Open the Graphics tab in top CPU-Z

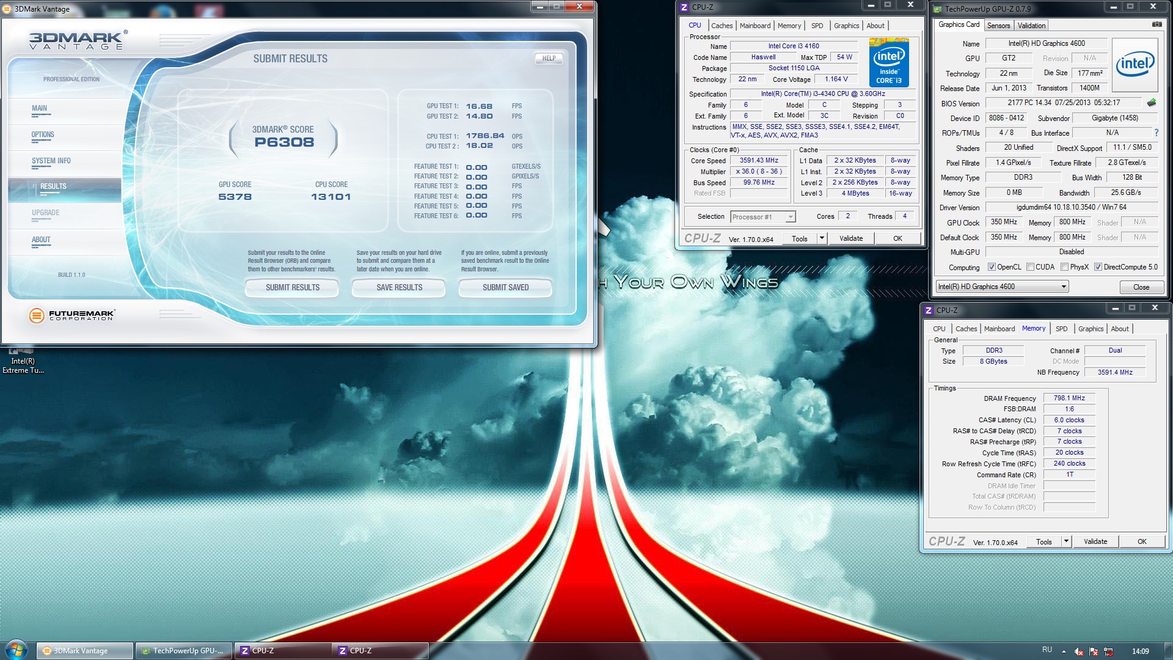click(847, 26)
